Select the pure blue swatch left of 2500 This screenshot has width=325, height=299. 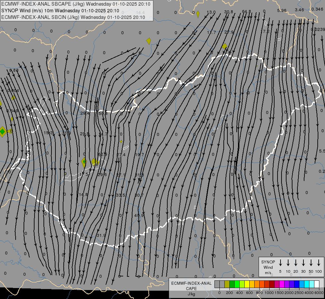coord(297,284)
